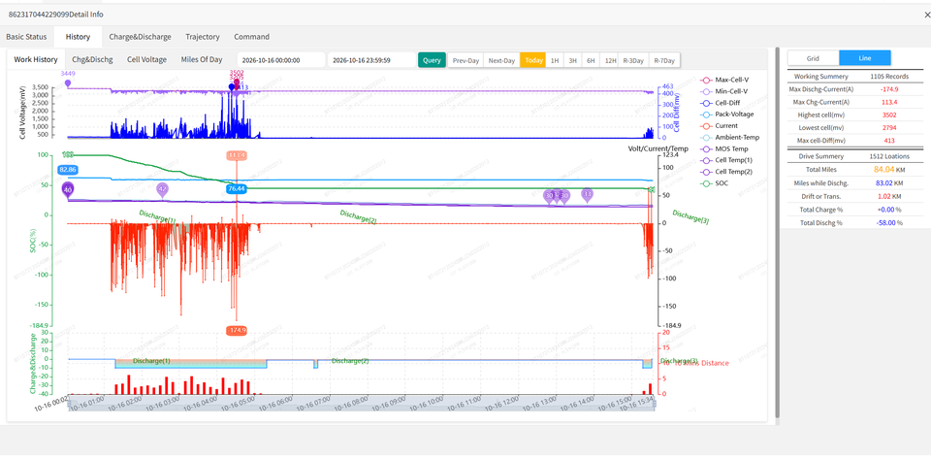931x459 pixels.
Task: Click the left zoom slider handle
Action: coord(68,403)
